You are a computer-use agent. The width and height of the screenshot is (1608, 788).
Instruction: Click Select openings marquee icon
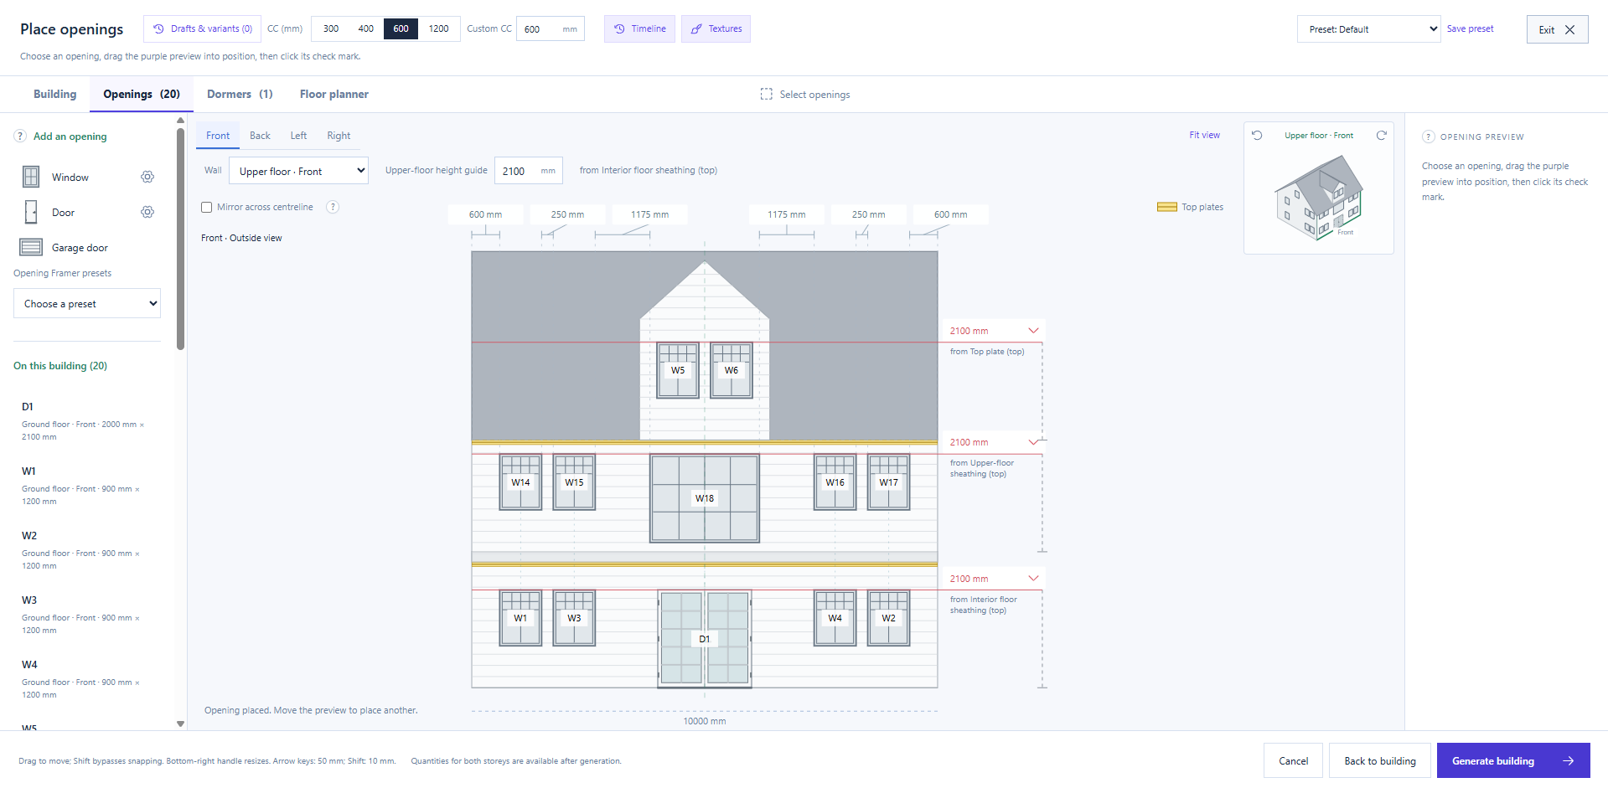[767, 94]
